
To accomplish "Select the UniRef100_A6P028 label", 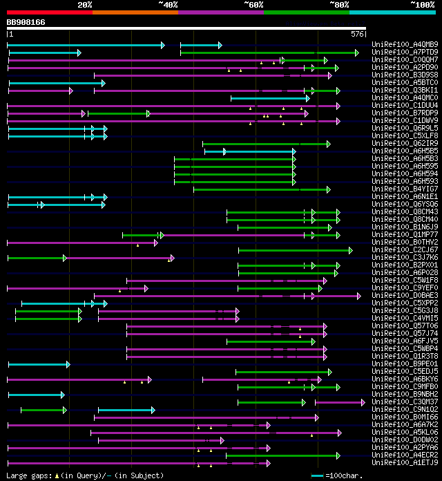I will 405,272.
